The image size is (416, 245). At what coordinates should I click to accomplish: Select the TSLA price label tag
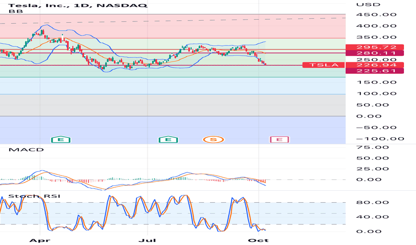(324, 65)
